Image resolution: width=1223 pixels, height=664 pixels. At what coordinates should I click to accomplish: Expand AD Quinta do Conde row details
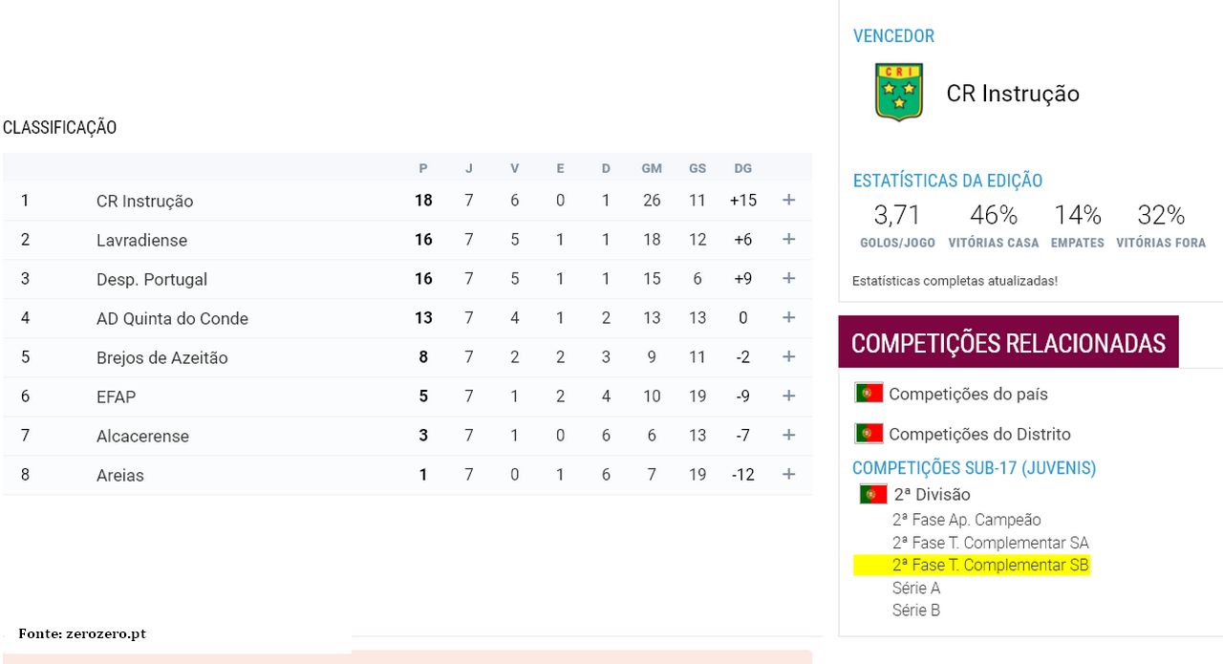coord(788,317)
